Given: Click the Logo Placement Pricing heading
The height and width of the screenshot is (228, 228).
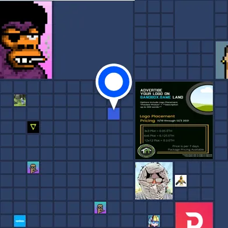Looking at the screenshot, I should 157,118.
